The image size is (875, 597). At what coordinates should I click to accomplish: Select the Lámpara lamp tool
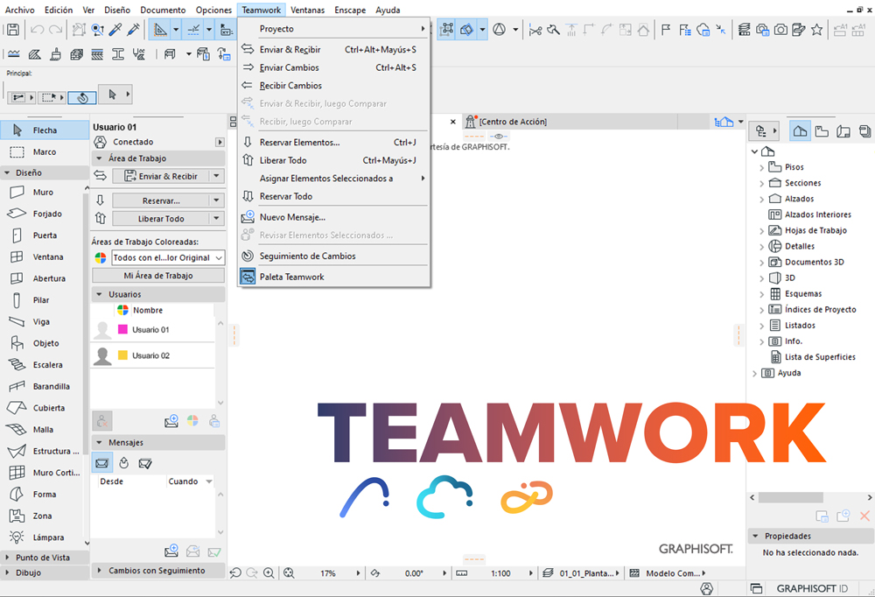(x=47, y=537)
